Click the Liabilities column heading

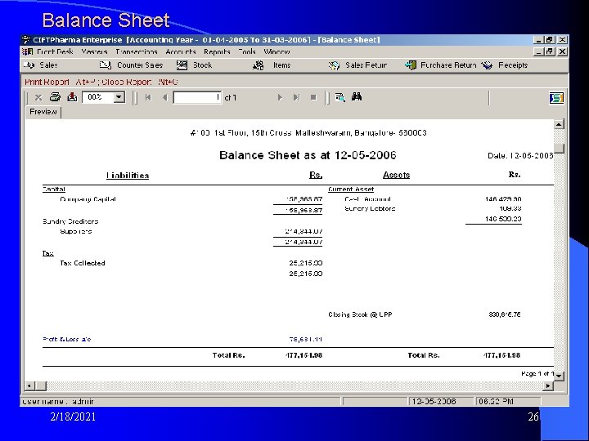point(128,175)
